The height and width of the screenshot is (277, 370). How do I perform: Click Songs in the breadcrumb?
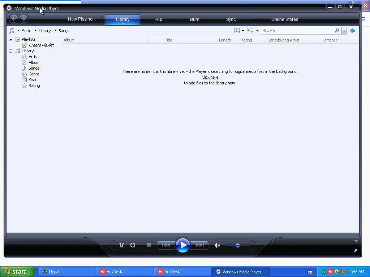click(x=64, y=31)
